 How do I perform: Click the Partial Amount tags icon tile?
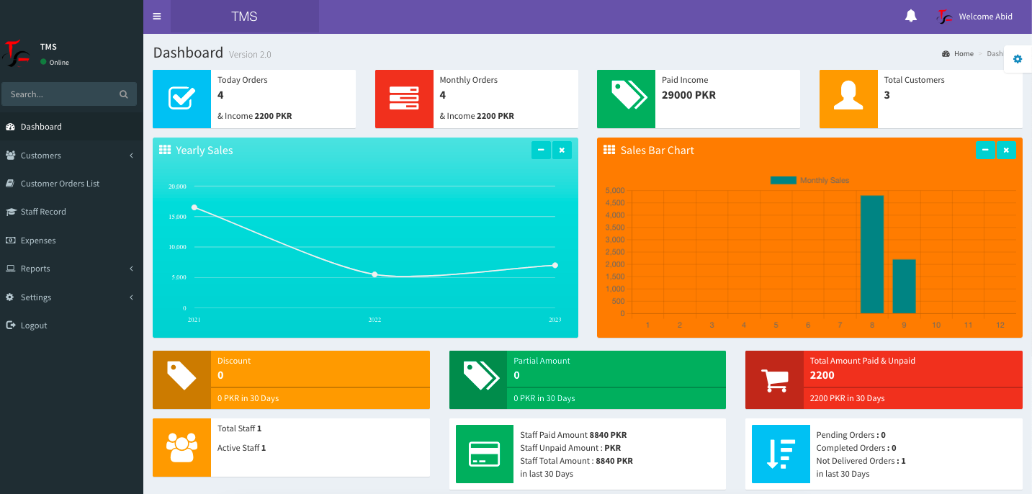click(x=478, y=380)
